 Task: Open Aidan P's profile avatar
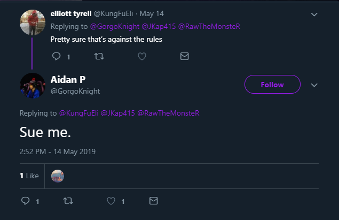(33, 85)
